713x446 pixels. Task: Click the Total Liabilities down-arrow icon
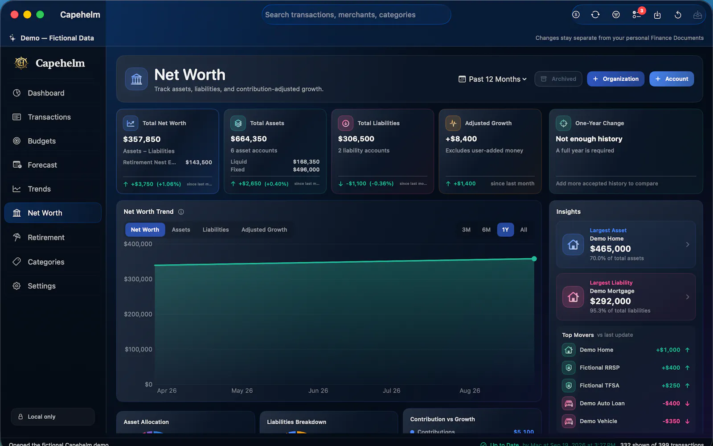point(345,123)
